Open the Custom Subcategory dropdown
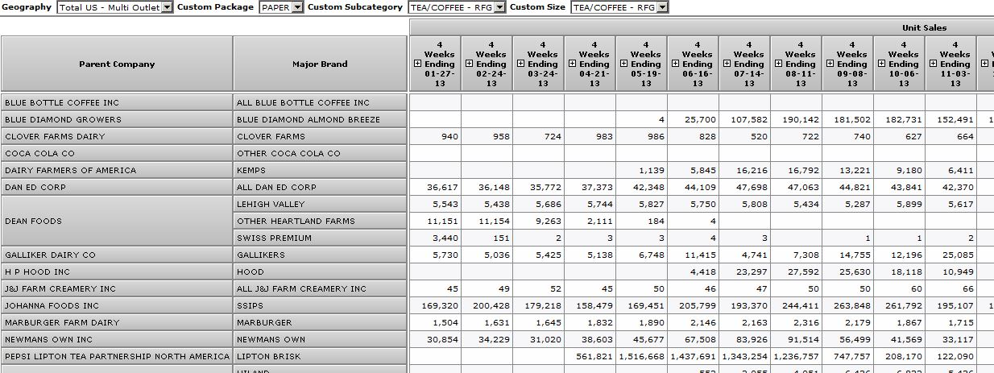Viewport: 994px width, 373px height. tap(499, 7)
